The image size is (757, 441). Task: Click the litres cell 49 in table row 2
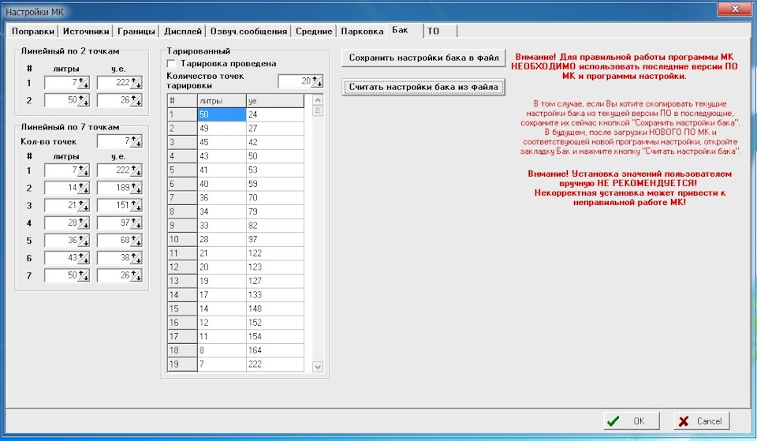(x=222, y=129)
